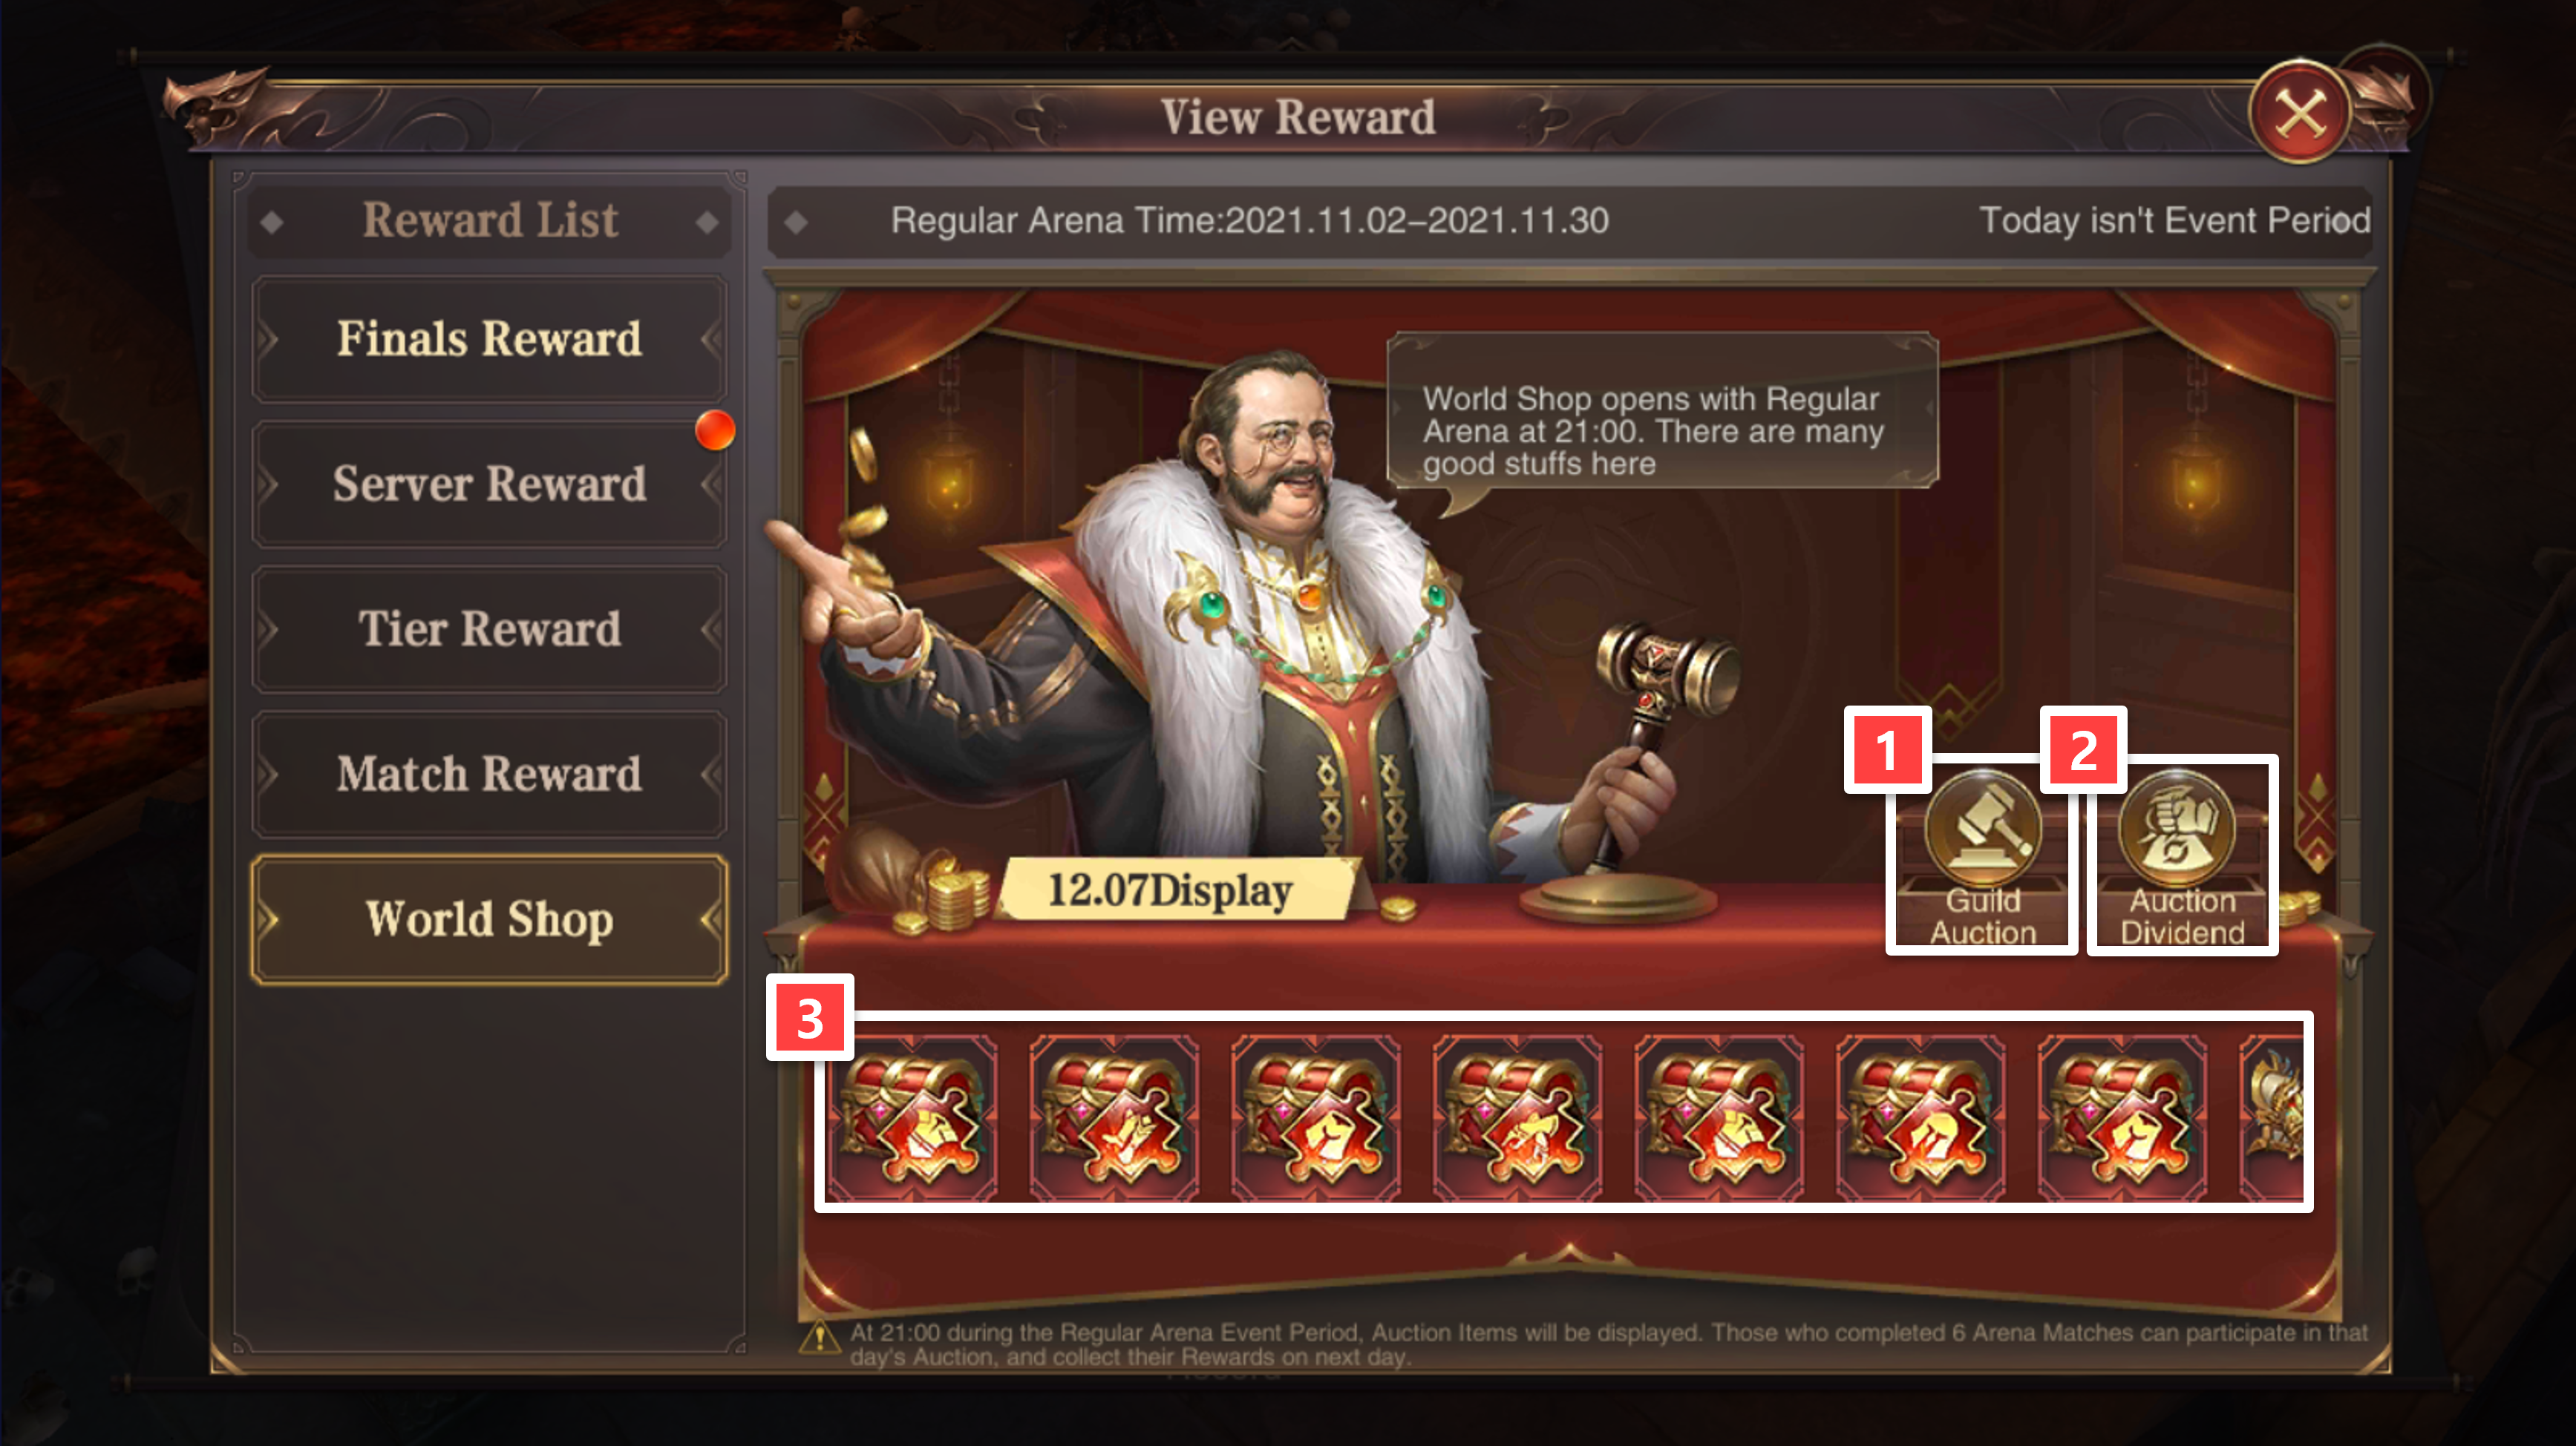Select the World Shop tab
2576x1446 pixels.
click(489, 919)
